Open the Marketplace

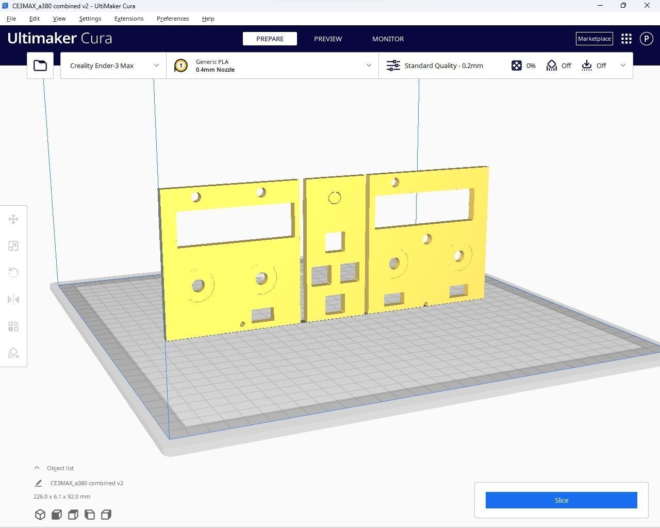(x=594, y=39)
